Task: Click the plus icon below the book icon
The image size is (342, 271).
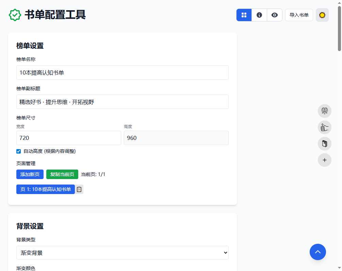Action: (324, 160)
